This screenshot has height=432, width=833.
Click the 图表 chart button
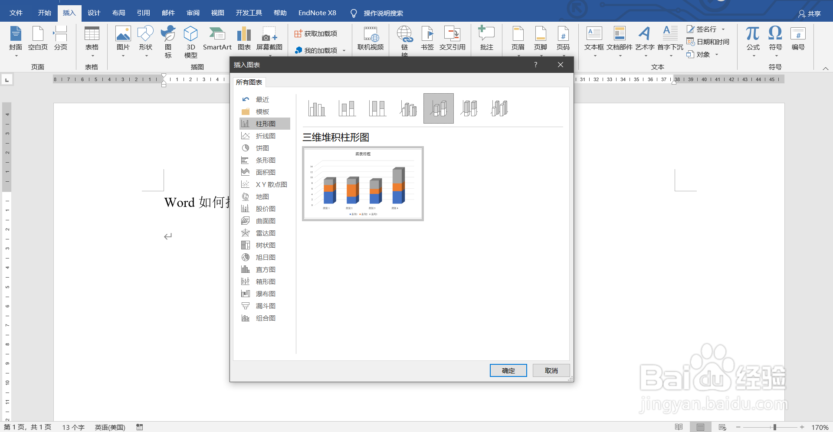coord(244,39)
